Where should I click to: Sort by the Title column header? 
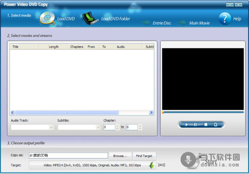click(24, 47)
